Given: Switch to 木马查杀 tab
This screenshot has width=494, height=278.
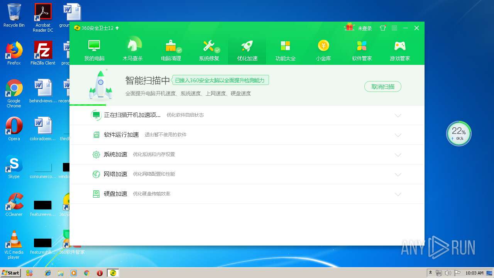Looking at the screenshot, I should point(132,50).
